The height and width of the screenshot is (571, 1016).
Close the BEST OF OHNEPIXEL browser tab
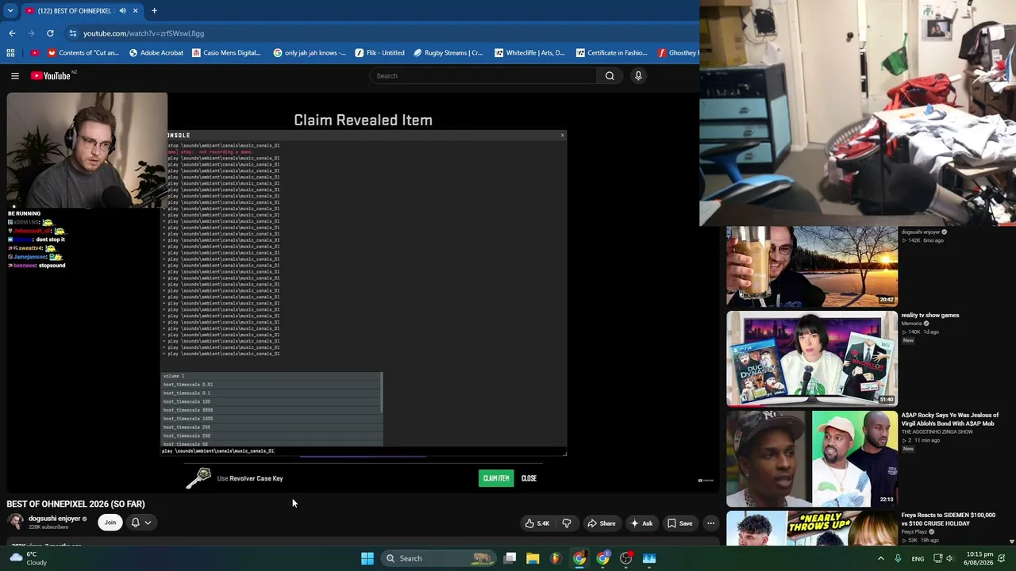pyautogui.click(x=135, y=10)
